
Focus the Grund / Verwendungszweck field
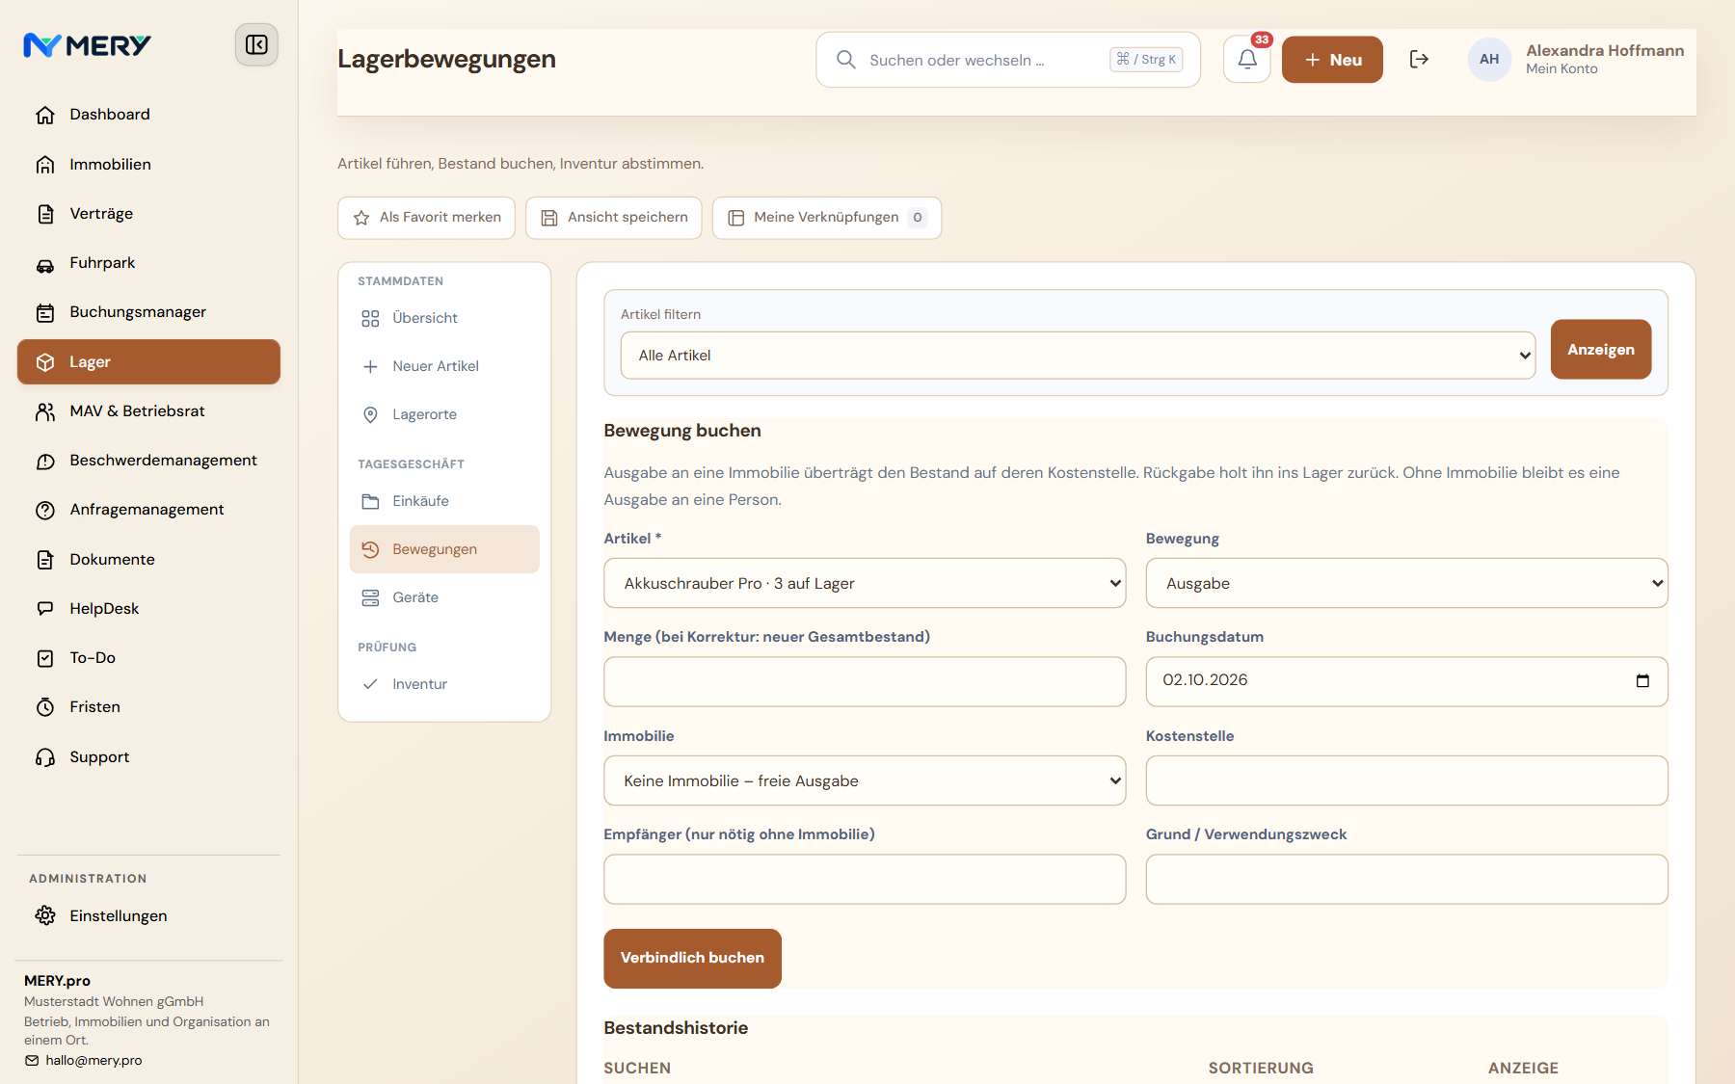click(x=1406, y=879)
